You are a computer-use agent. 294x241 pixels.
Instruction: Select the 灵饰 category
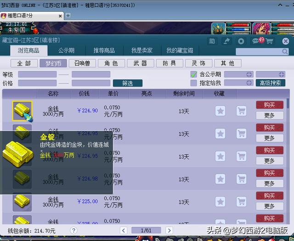(x=198, y=63)
